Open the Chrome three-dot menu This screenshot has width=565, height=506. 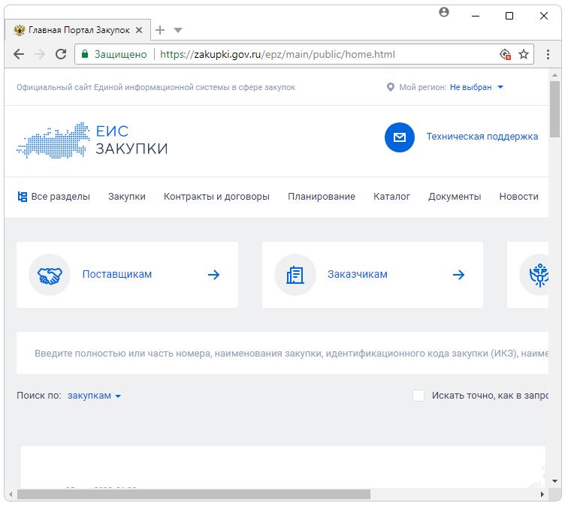coord(548,54)
